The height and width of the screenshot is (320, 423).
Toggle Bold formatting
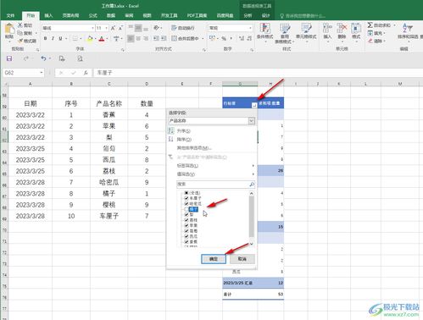(x=45, y=38)
